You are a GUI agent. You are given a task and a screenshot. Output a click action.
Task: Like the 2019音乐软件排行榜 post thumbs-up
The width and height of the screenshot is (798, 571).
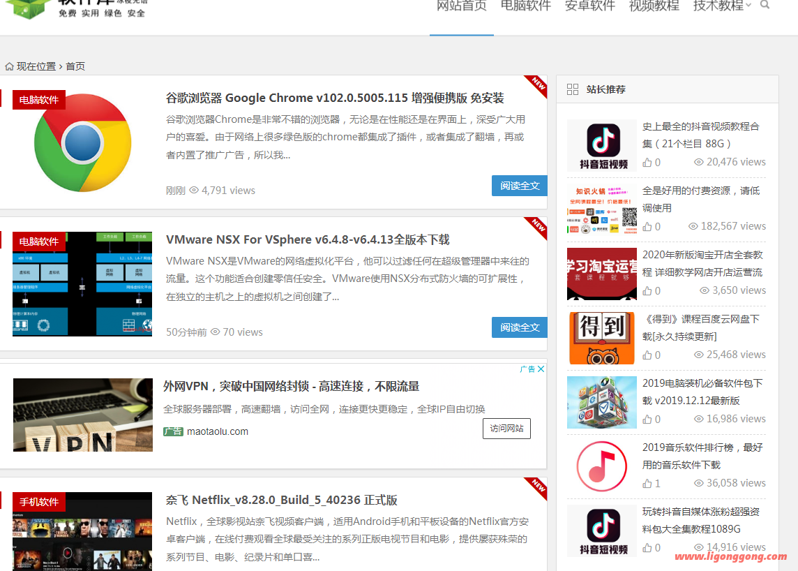[x=647, y=483]
